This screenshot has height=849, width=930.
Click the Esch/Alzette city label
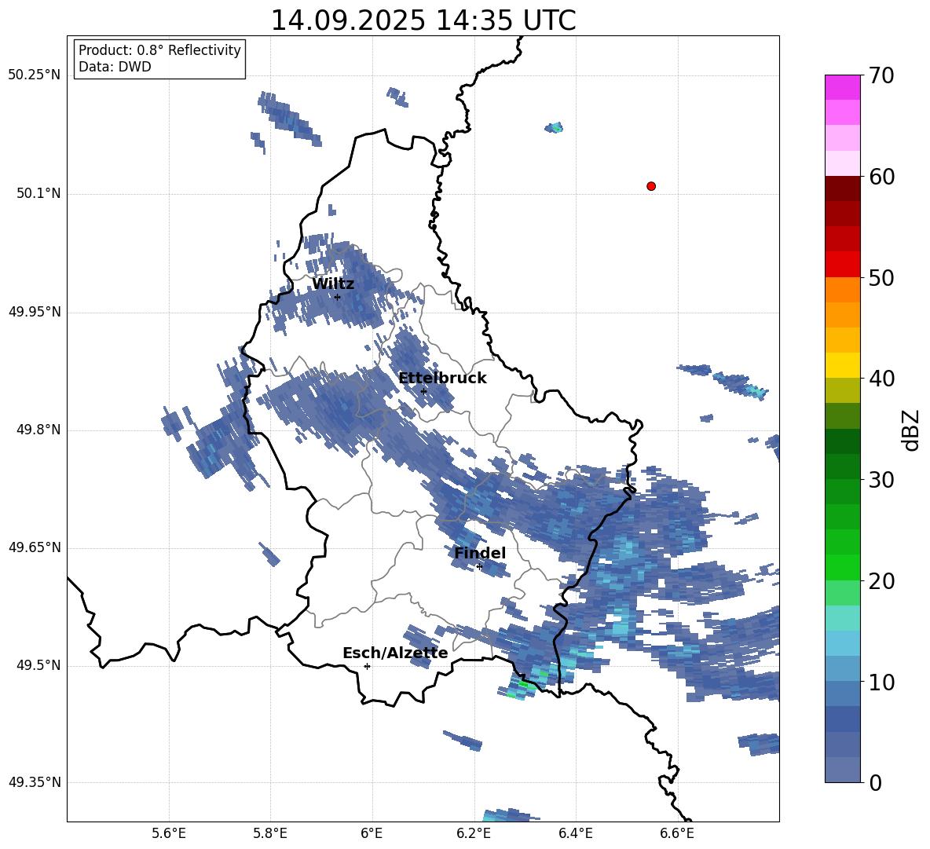click(395, 653)
